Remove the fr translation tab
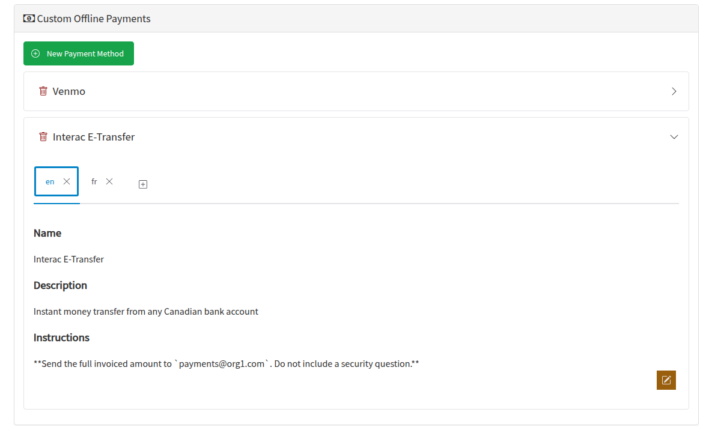Viewport: 706px width, 430px height. [x=109, y=181]
